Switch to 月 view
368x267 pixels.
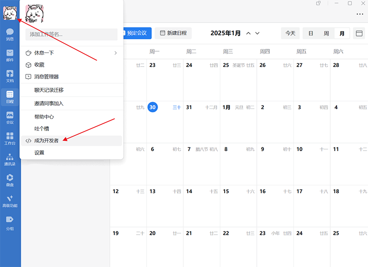pyautogui.click(x=342, y=33)
